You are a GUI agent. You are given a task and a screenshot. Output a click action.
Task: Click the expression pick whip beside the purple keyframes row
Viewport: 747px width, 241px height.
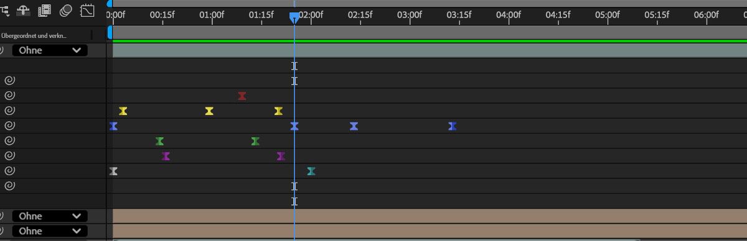tap(9, 156)
